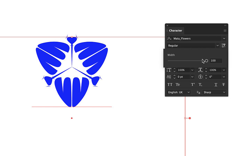Select the Character panel tab
Screen dimensions: 240x156
point(176,31)
